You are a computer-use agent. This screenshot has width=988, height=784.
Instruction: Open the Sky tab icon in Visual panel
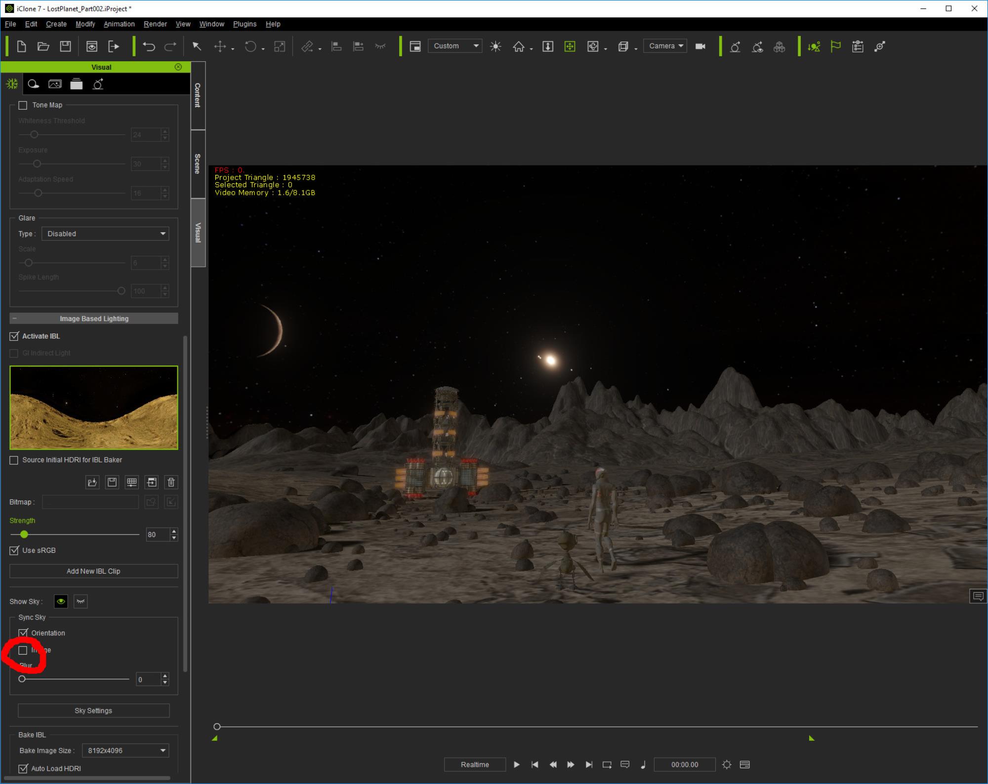click(33, 84)
